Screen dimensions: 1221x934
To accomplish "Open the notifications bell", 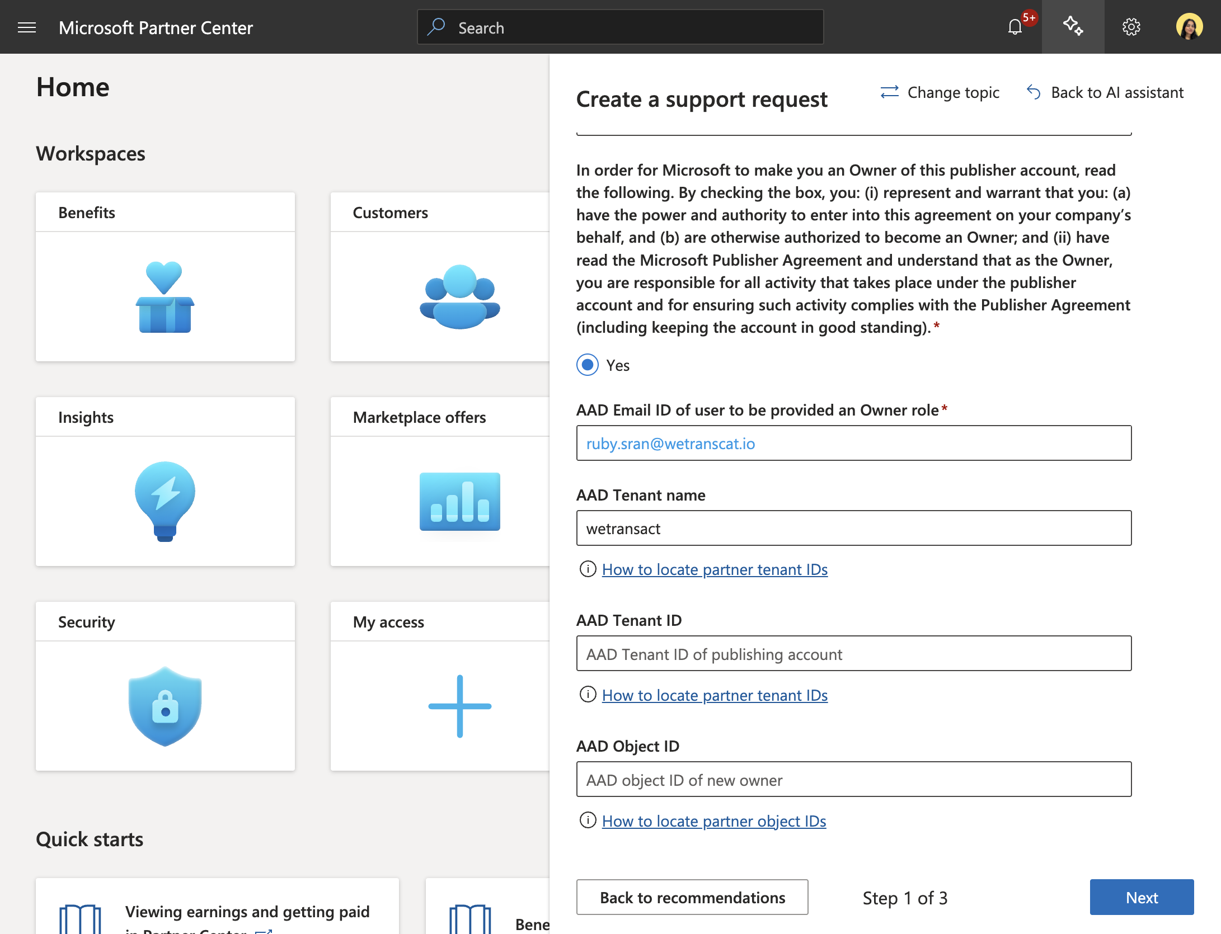I will click(x=1015, y=27).
